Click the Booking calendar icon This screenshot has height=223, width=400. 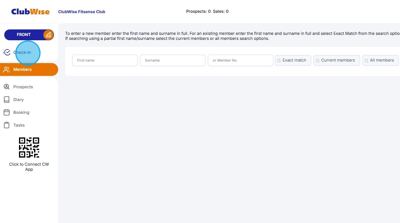pos(7,112)
